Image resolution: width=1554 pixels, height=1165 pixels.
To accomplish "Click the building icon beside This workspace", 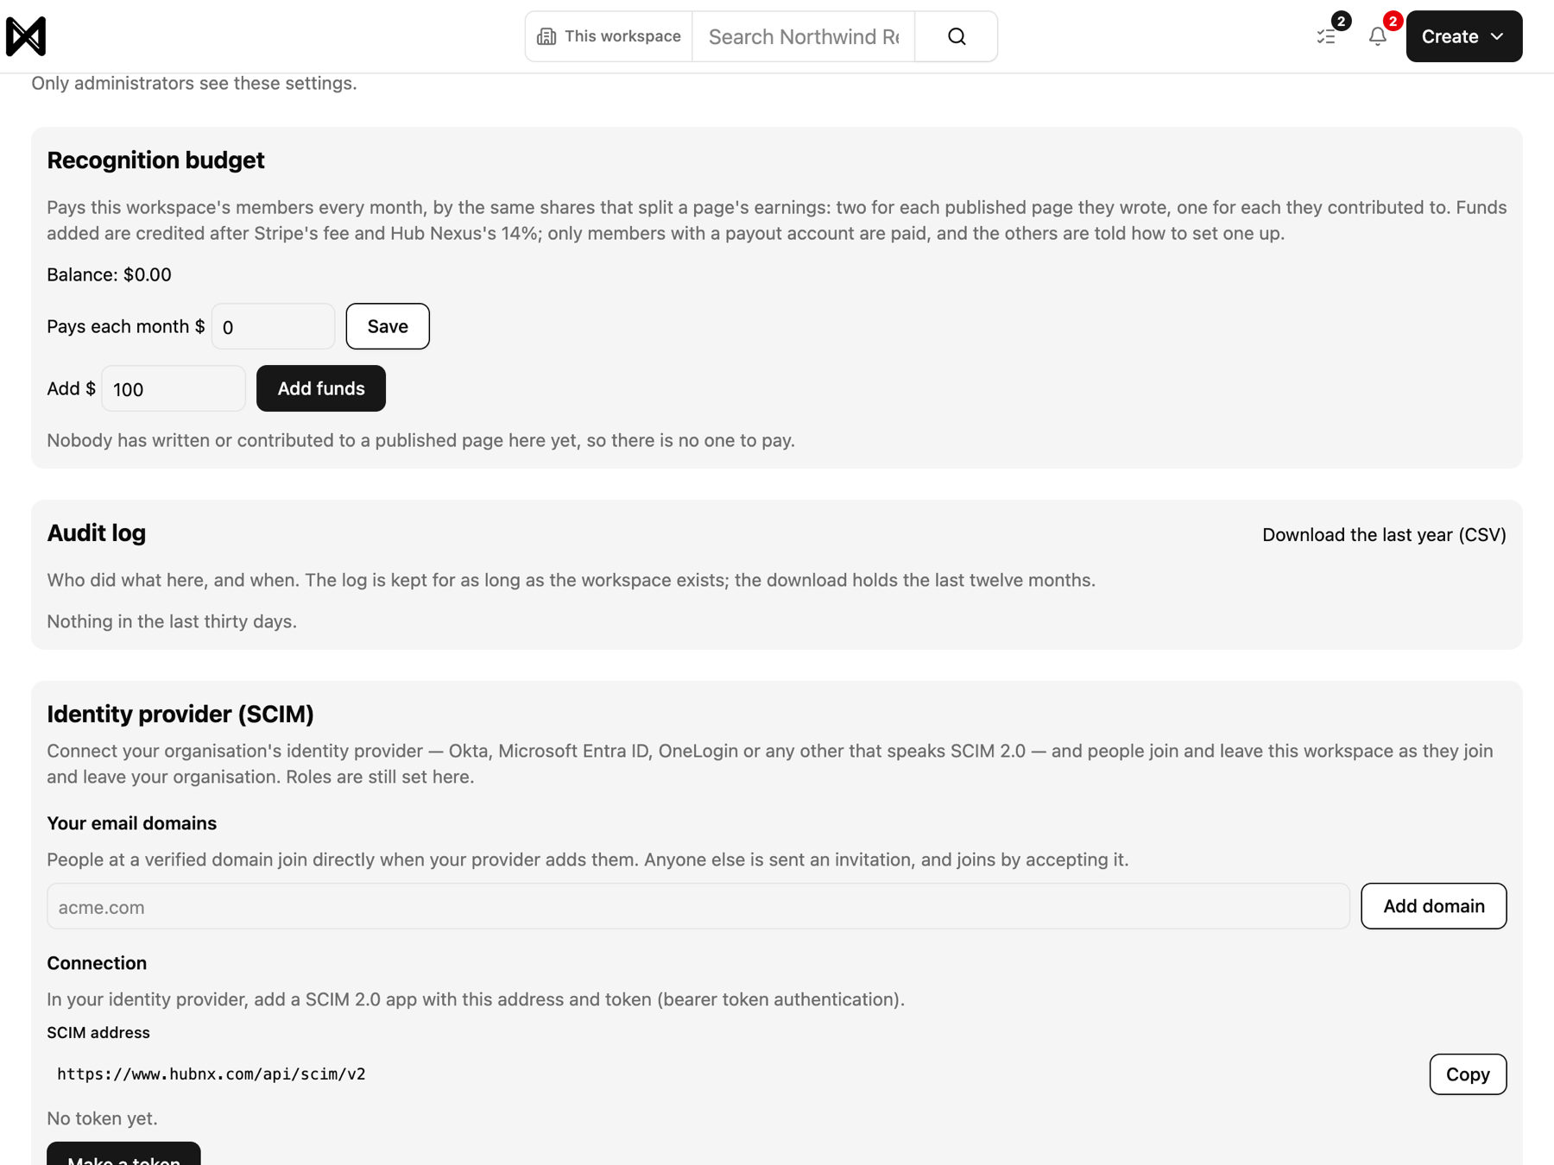I will point(546,36).
